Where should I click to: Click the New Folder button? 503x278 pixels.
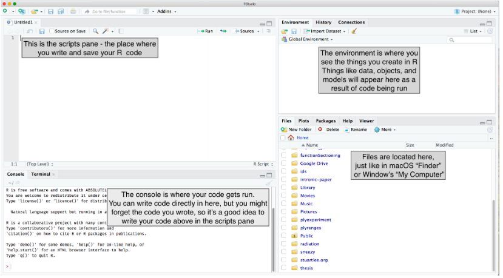tap(296, 130)
